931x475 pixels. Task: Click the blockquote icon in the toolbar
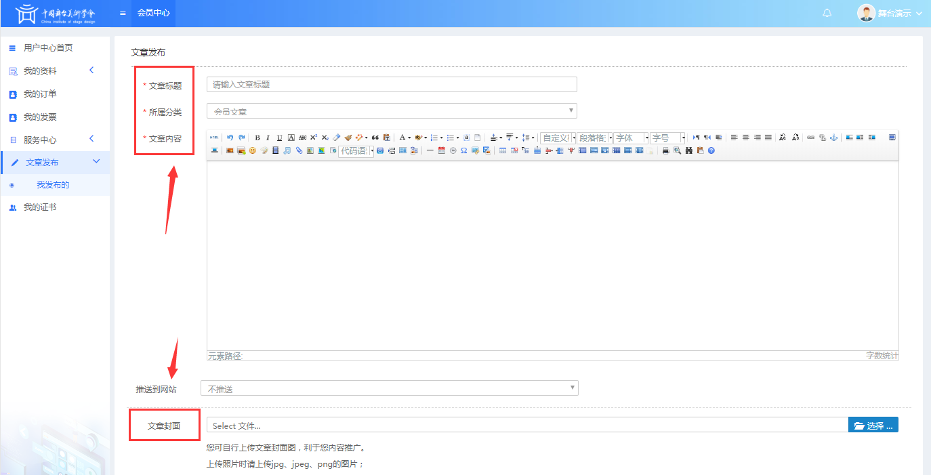375,138
